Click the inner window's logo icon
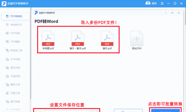Screen dimensions: 186x112 [x=36, y=13]
